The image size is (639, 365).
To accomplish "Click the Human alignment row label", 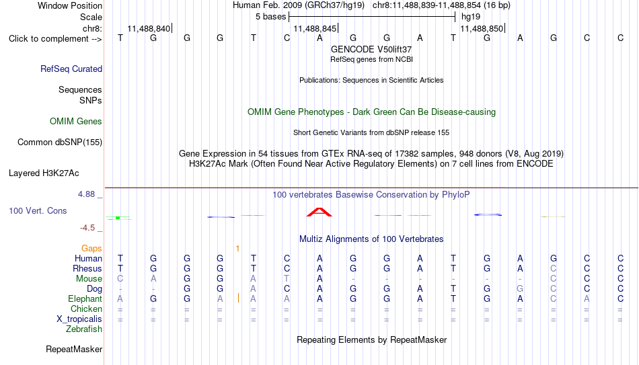I will tap(88, 259).
